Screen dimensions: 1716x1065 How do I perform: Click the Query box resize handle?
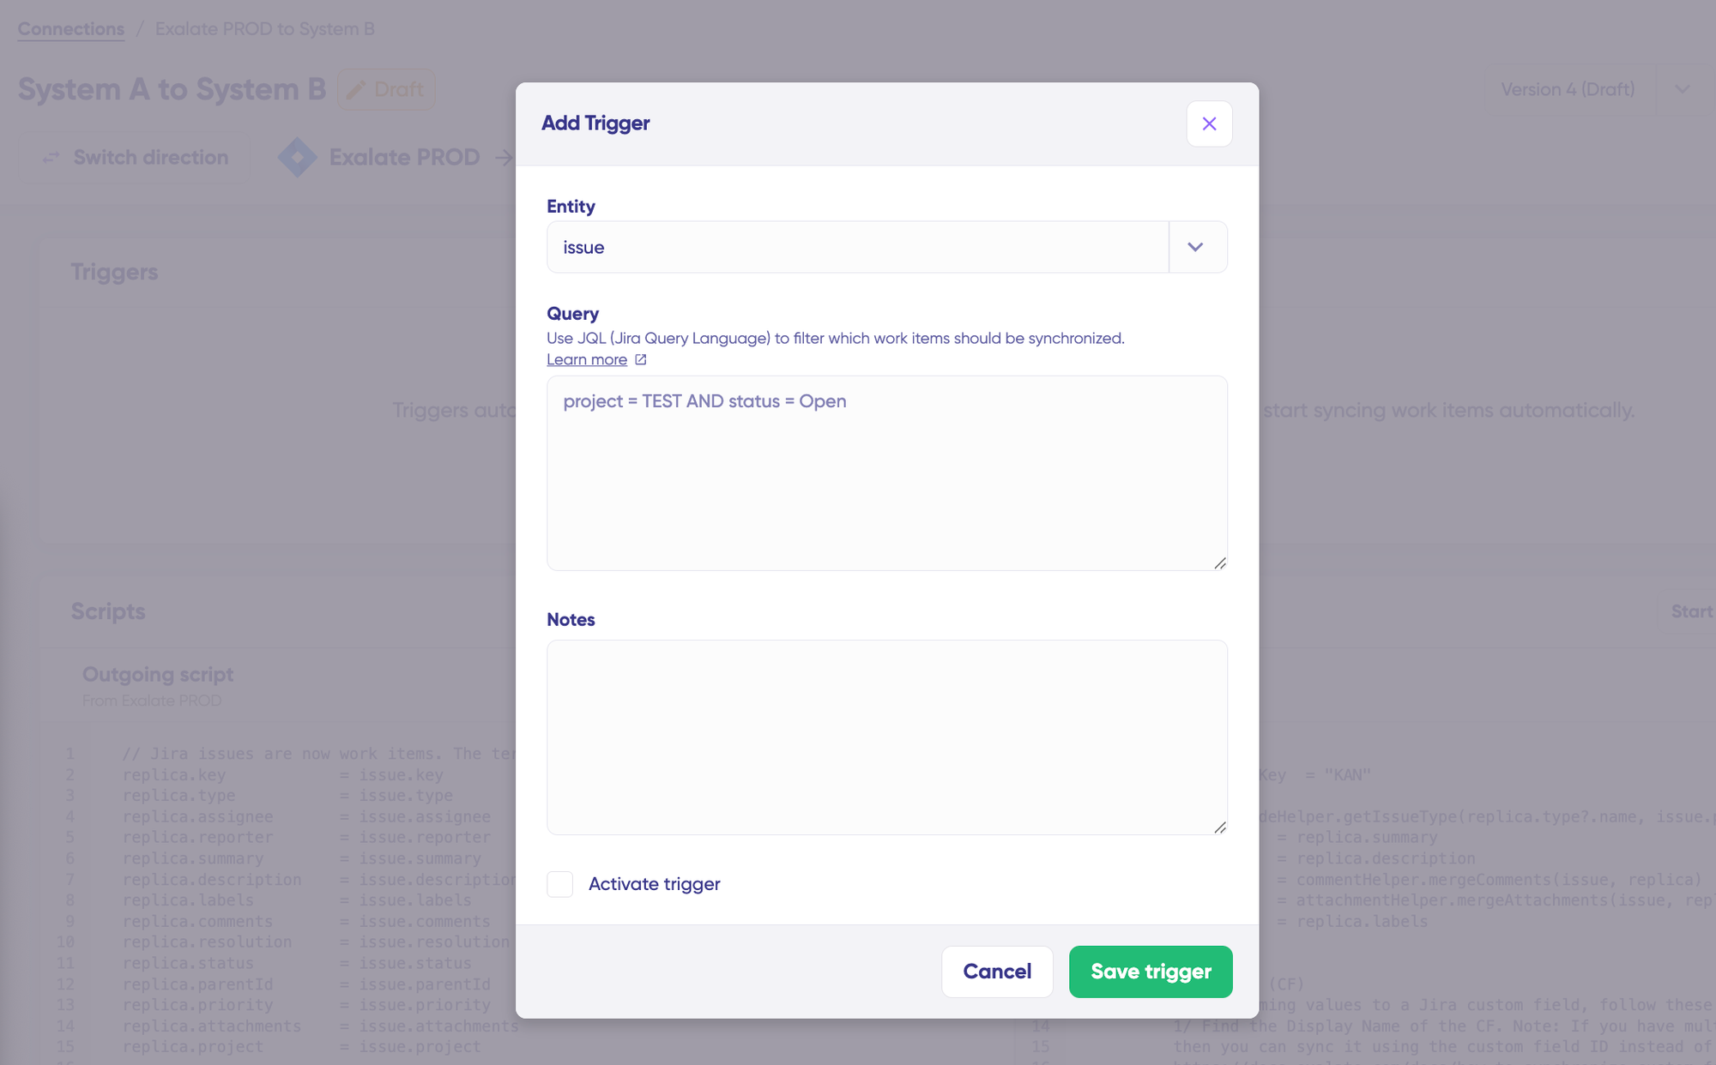(x=1220, y=563)
